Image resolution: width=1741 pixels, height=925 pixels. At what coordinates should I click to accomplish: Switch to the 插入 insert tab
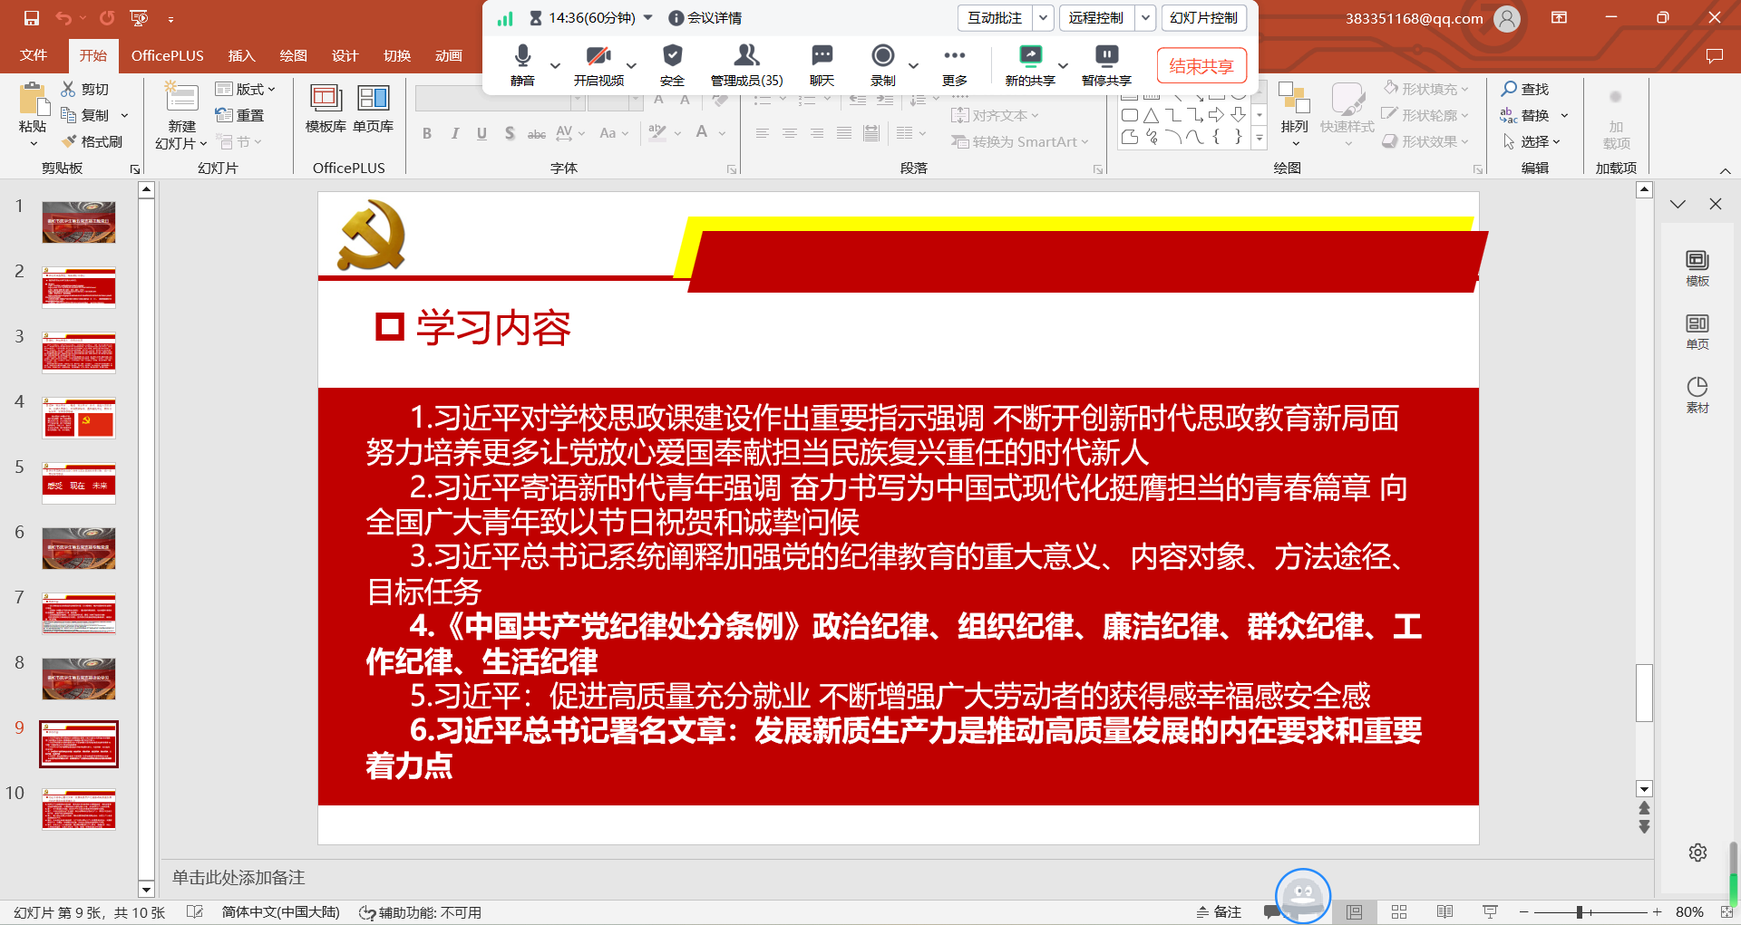[241, 55]
